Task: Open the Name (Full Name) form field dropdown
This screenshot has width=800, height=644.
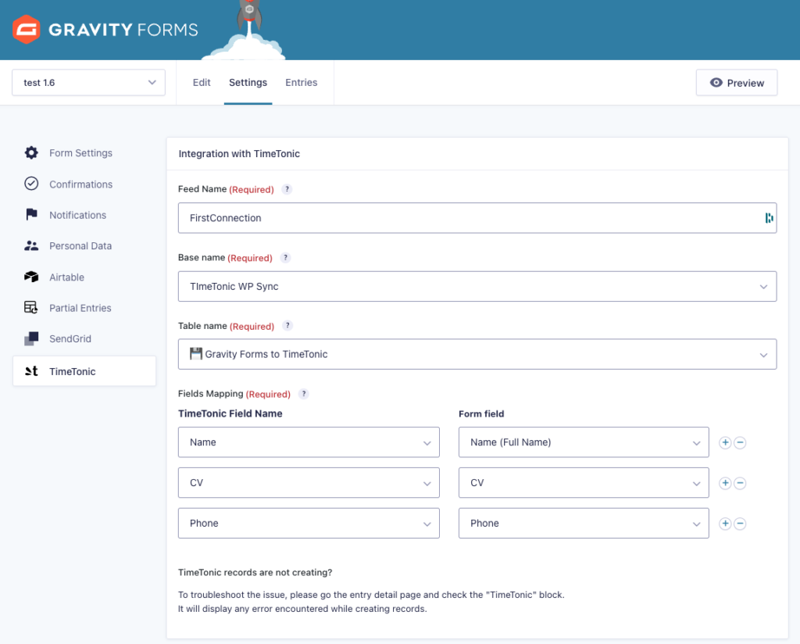Action: (x=583, y=442)
